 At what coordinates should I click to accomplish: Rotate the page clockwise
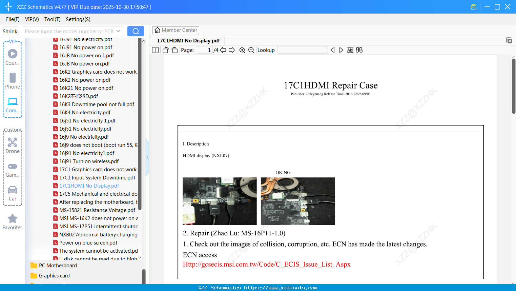(174, 50)
